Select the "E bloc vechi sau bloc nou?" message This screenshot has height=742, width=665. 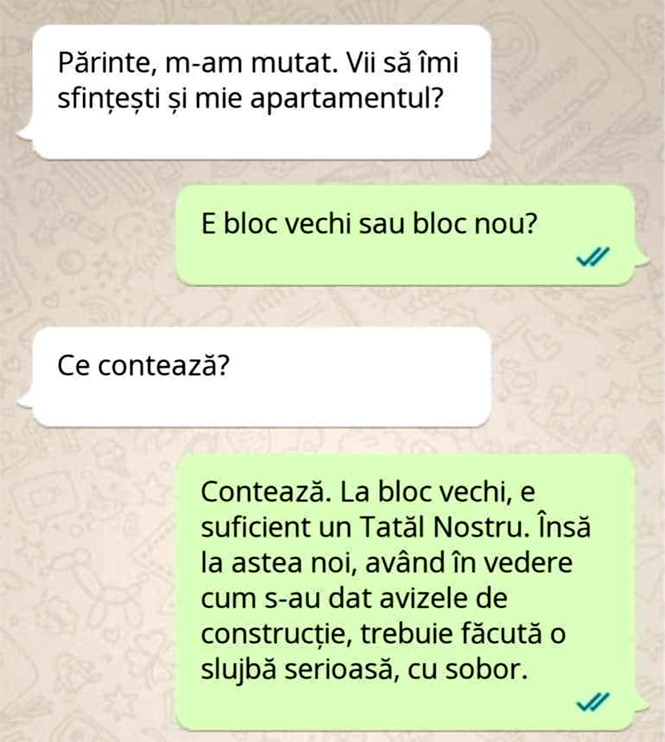[405, 236]
